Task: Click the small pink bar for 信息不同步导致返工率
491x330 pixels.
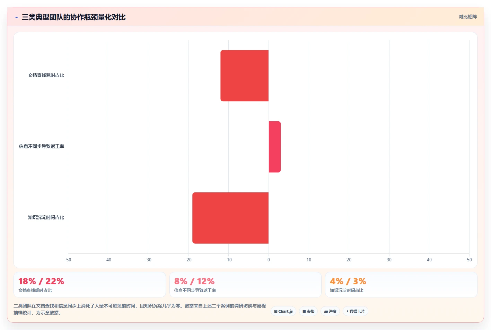Action: click(275, 147)
